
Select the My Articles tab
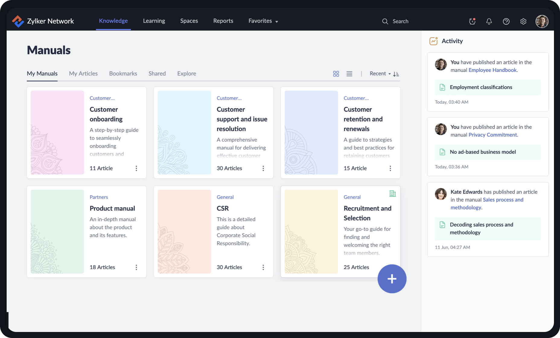click(83, 74)
